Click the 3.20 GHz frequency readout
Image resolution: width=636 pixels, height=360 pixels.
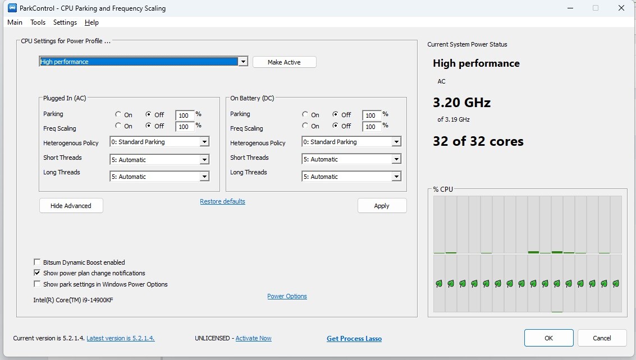461,103
